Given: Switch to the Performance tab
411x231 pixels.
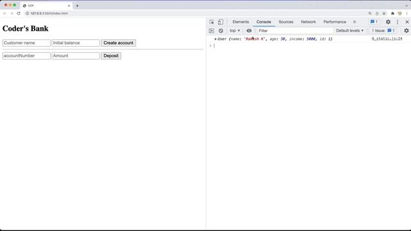Looking at the screenshot, I should (335, 22).
